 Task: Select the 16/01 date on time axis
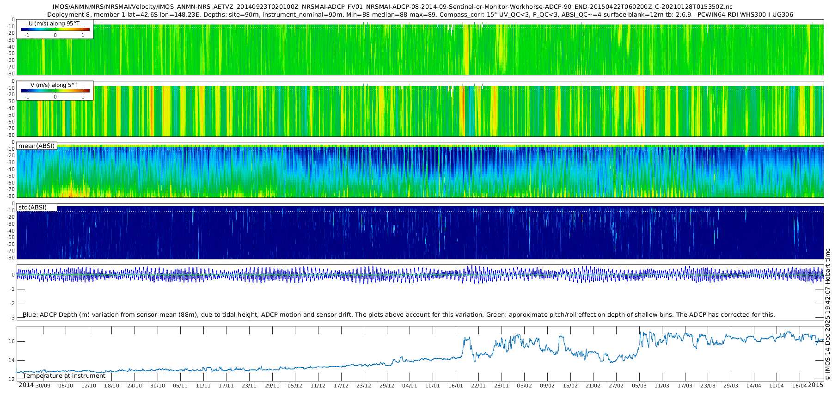(x=455, y=386)
